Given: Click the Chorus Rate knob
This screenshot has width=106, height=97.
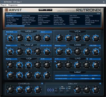Looking at the screenshot, I should click(10, 90).
